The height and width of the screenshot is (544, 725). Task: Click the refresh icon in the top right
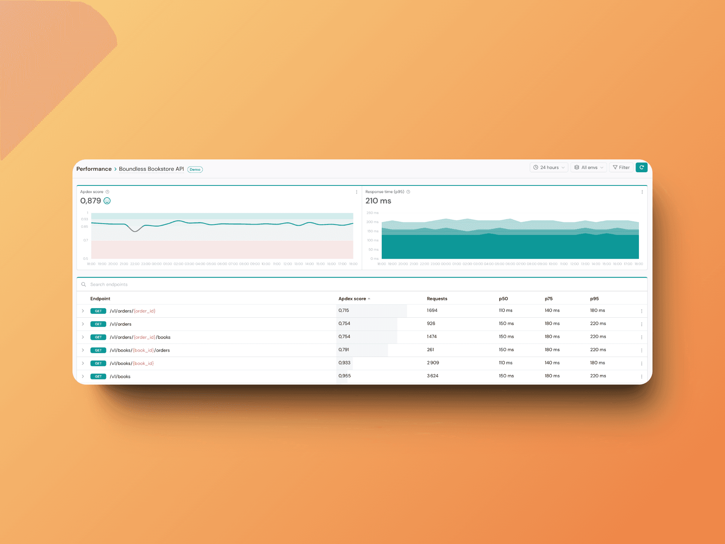642,167
